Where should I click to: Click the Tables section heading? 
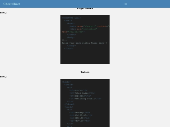(85, 72)
